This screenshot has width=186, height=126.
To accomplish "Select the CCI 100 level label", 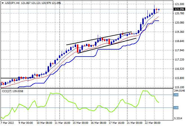I will pos(176,108).
